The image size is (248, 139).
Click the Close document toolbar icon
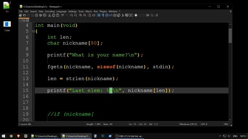click(36, 15)
